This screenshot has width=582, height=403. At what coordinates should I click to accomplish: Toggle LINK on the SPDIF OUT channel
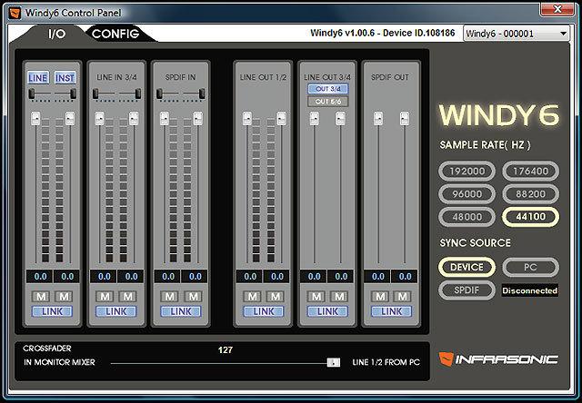391,311
